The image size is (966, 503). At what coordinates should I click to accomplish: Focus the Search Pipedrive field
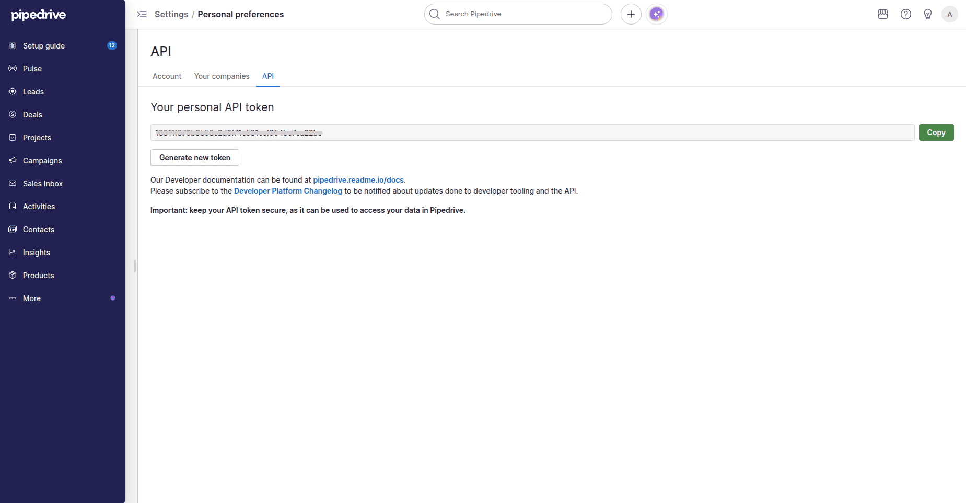click(x=518, y=14)
